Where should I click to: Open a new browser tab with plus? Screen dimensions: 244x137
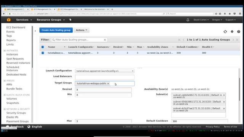112,9
